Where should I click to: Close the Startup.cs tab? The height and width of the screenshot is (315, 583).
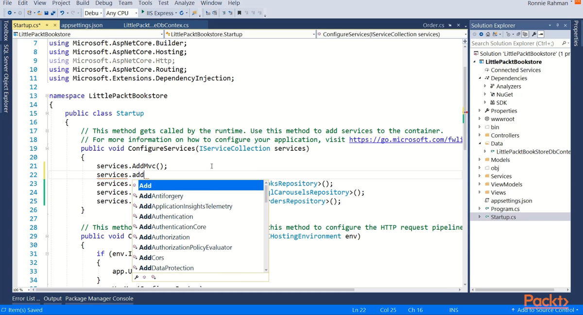[x=54, y=25]
